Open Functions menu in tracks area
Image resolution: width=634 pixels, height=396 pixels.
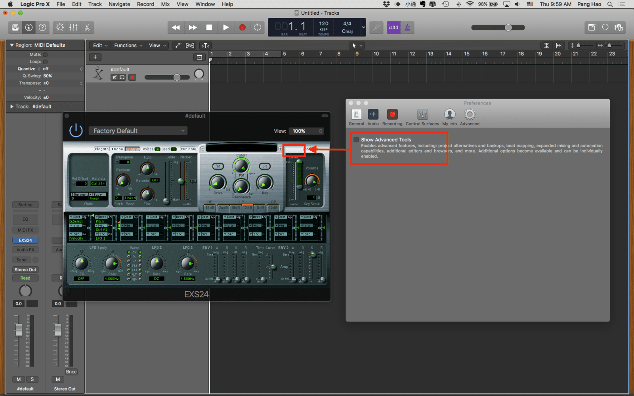click(x=128, y=46)
